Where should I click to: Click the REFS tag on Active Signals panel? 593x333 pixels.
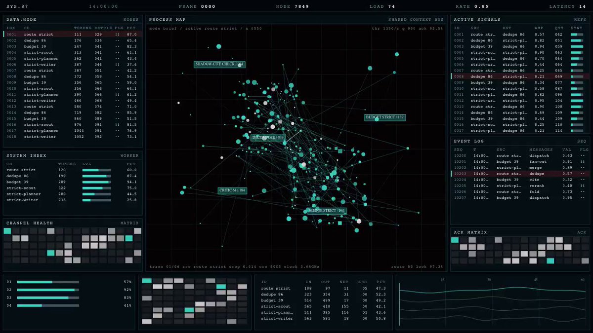coord(580,20)
